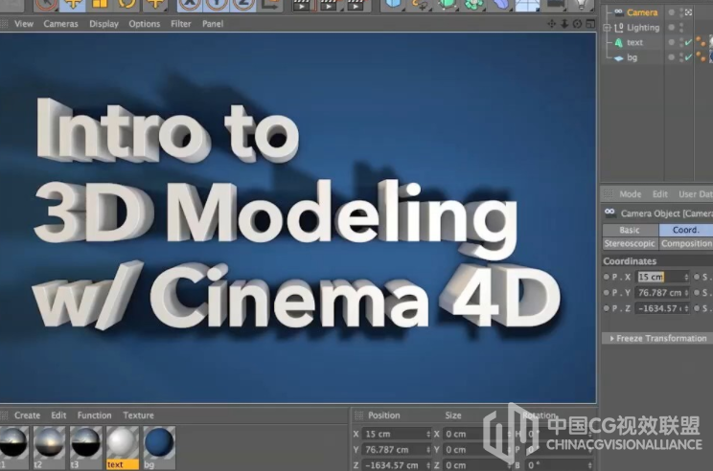Add a Light object with bulb icon
Image resolution: width=713 pixels, height=471 pixels.
[581, 5]
